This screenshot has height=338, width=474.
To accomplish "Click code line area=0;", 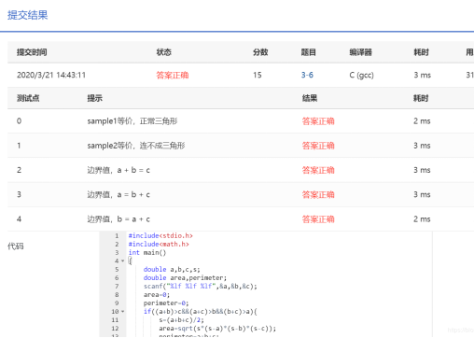I will (x=157, y=294).
